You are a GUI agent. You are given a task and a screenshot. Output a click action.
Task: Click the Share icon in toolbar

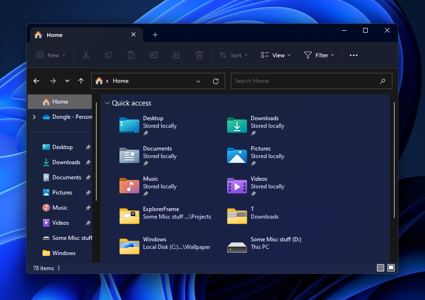click(177, 55)
